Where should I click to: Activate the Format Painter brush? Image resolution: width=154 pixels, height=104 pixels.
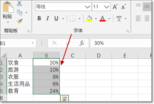(20, 21)
